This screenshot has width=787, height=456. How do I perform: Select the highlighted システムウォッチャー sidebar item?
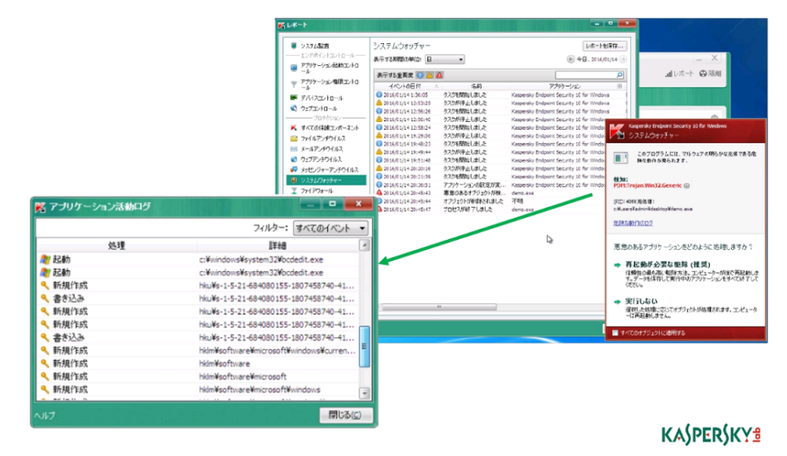click(x=327, y=180)
